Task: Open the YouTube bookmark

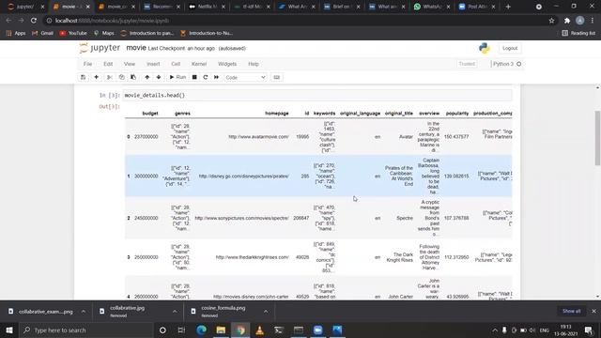Action: [73, 34]
